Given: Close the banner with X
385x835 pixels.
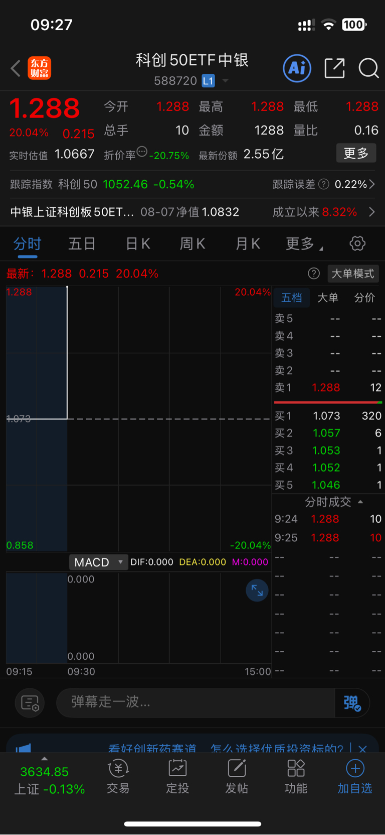Looking at the screenshot, I should pyautogui.click(x=362, y=749).
